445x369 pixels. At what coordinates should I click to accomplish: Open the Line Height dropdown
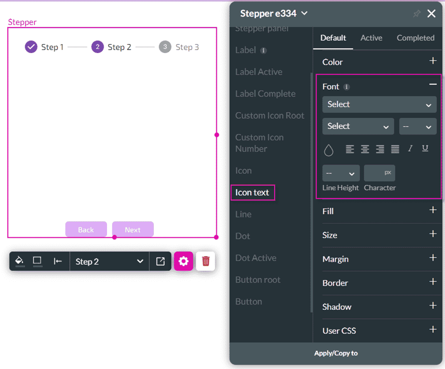[x=340, y=173]
